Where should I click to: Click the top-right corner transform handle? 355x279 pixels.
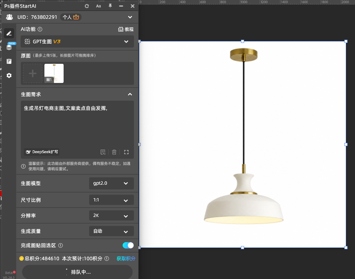tap(346, 41)
